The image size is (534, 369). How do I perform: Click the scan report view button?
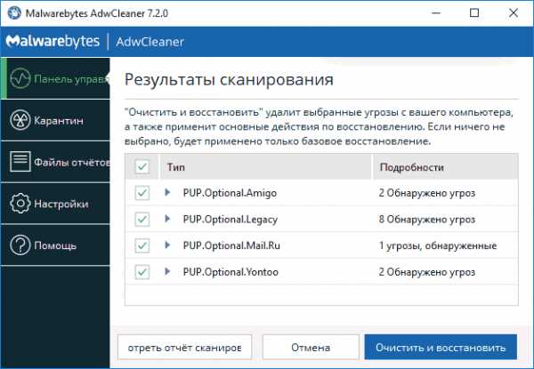pyautogui.click(x=184, y=348)
